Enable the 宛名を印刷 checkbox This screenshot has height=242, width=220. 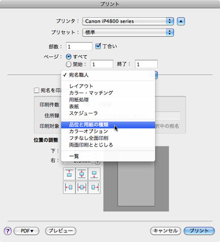(36, 90)
